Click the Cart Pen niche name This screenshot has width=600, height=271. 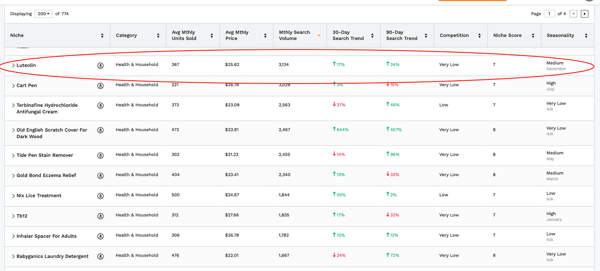[27, 85]
